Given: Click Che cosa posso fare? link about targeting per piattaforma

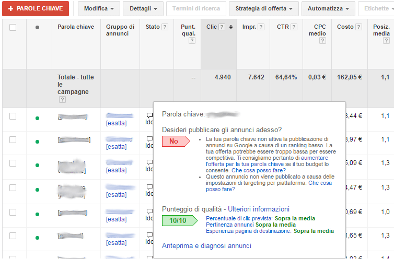Looking at the screenshot, I should click(x=269, y=186).
